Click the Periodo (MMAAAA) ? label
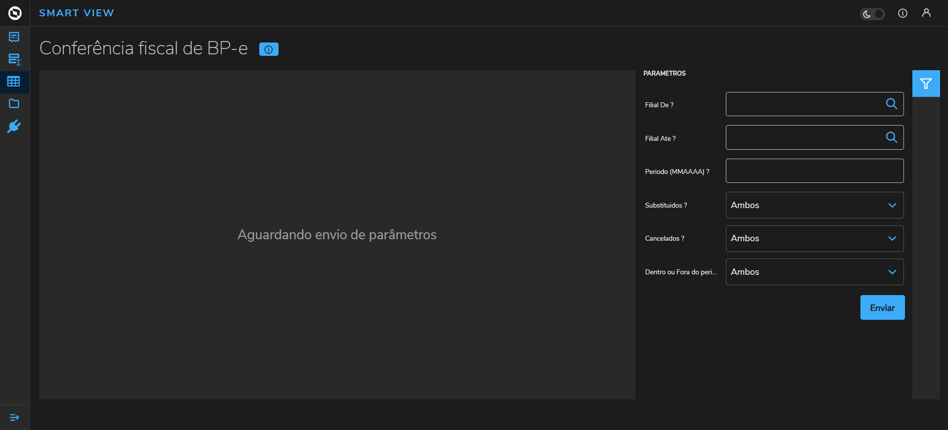The height and width of the screenshot is (430, 948). [x=677, y=172]
